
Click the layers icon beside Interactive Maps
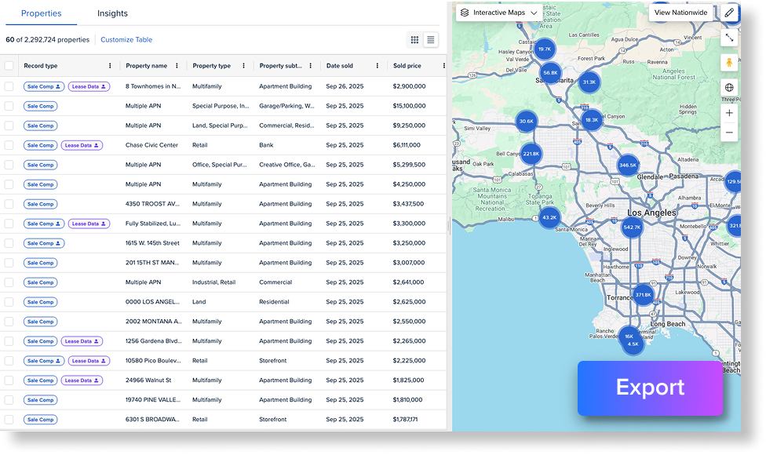click(465, 13)
